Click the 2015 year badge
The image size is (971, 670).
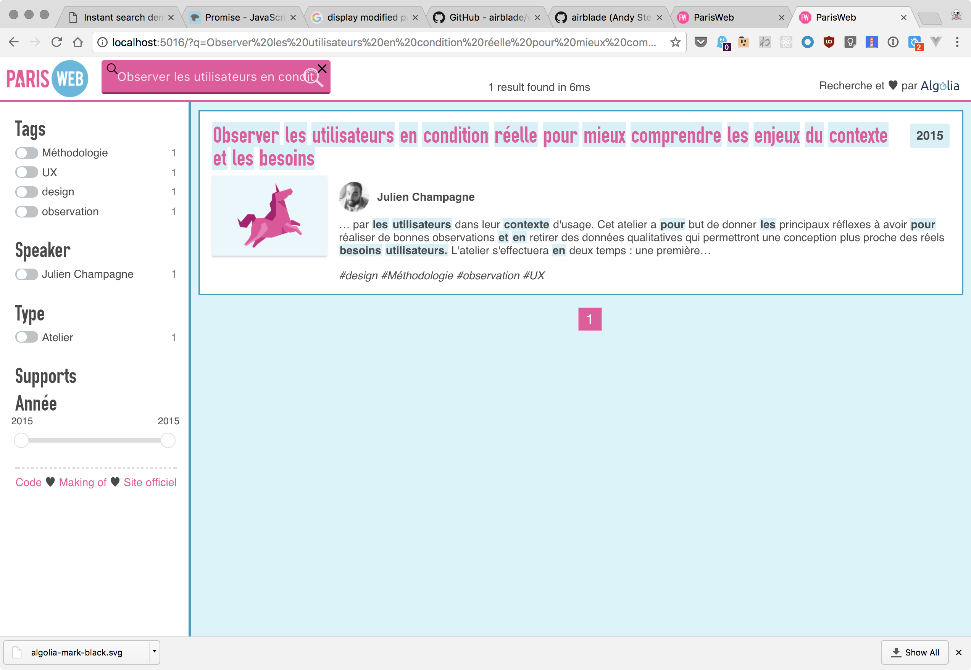pyautogui.click(x=929, y=135)
